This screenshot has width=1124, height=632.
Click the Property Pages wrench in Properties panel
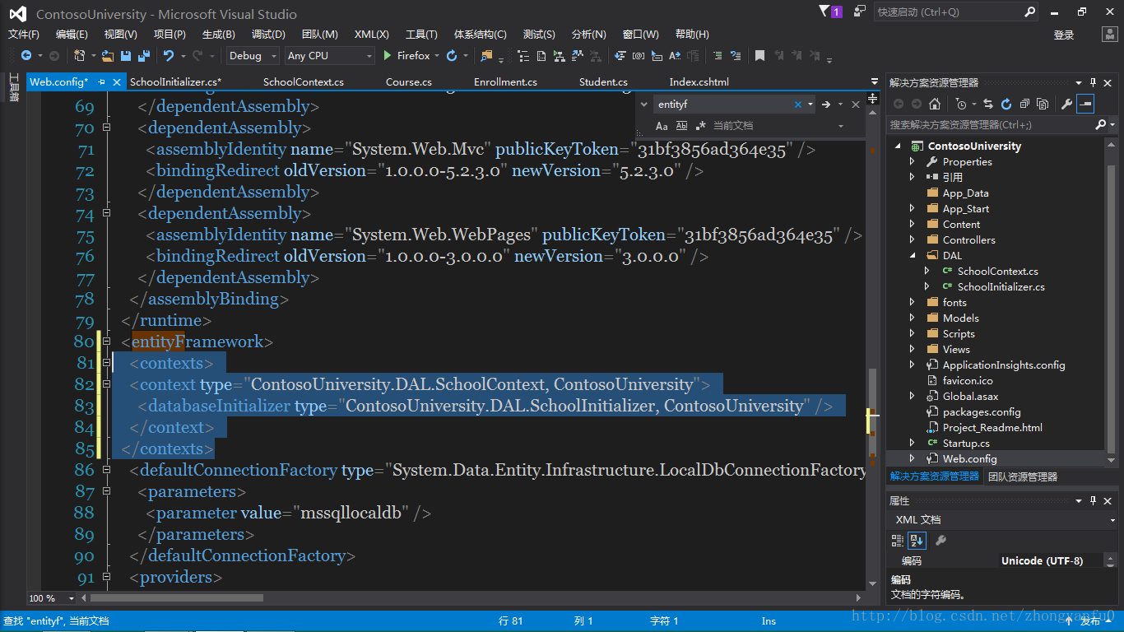(941, 541)
